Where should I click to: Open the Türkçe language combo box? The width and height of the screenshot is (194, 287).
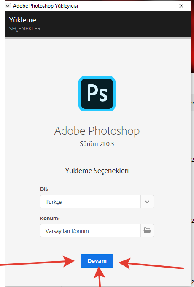[97, 202]
